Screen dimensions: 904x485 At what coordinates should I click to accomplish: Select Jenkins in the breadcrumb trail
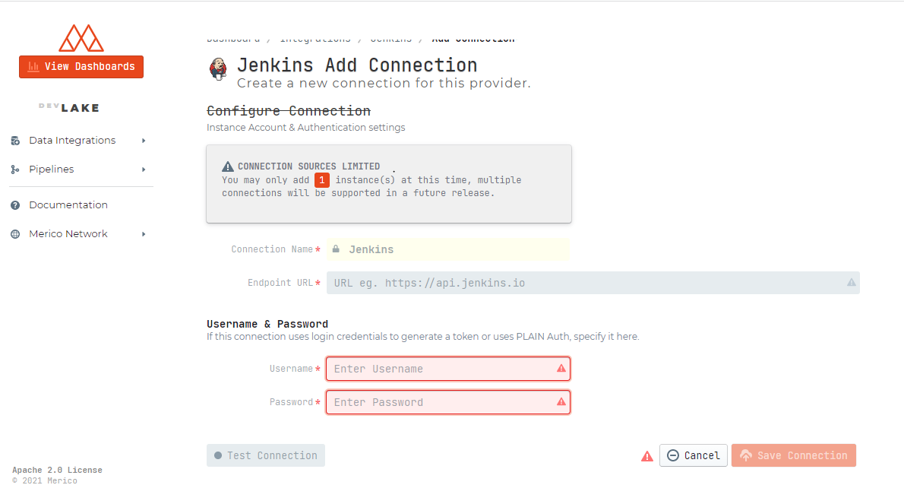pyautogui.click(x=390, y=38)
